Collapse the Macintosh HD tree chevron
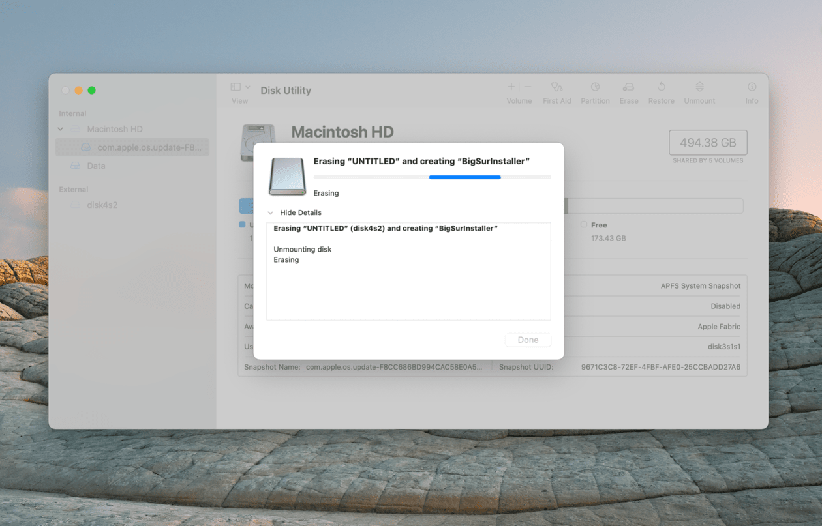822x526 pixels. (x=61, y=129)
